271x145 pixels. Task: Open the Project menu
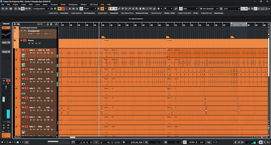[16, 4]
